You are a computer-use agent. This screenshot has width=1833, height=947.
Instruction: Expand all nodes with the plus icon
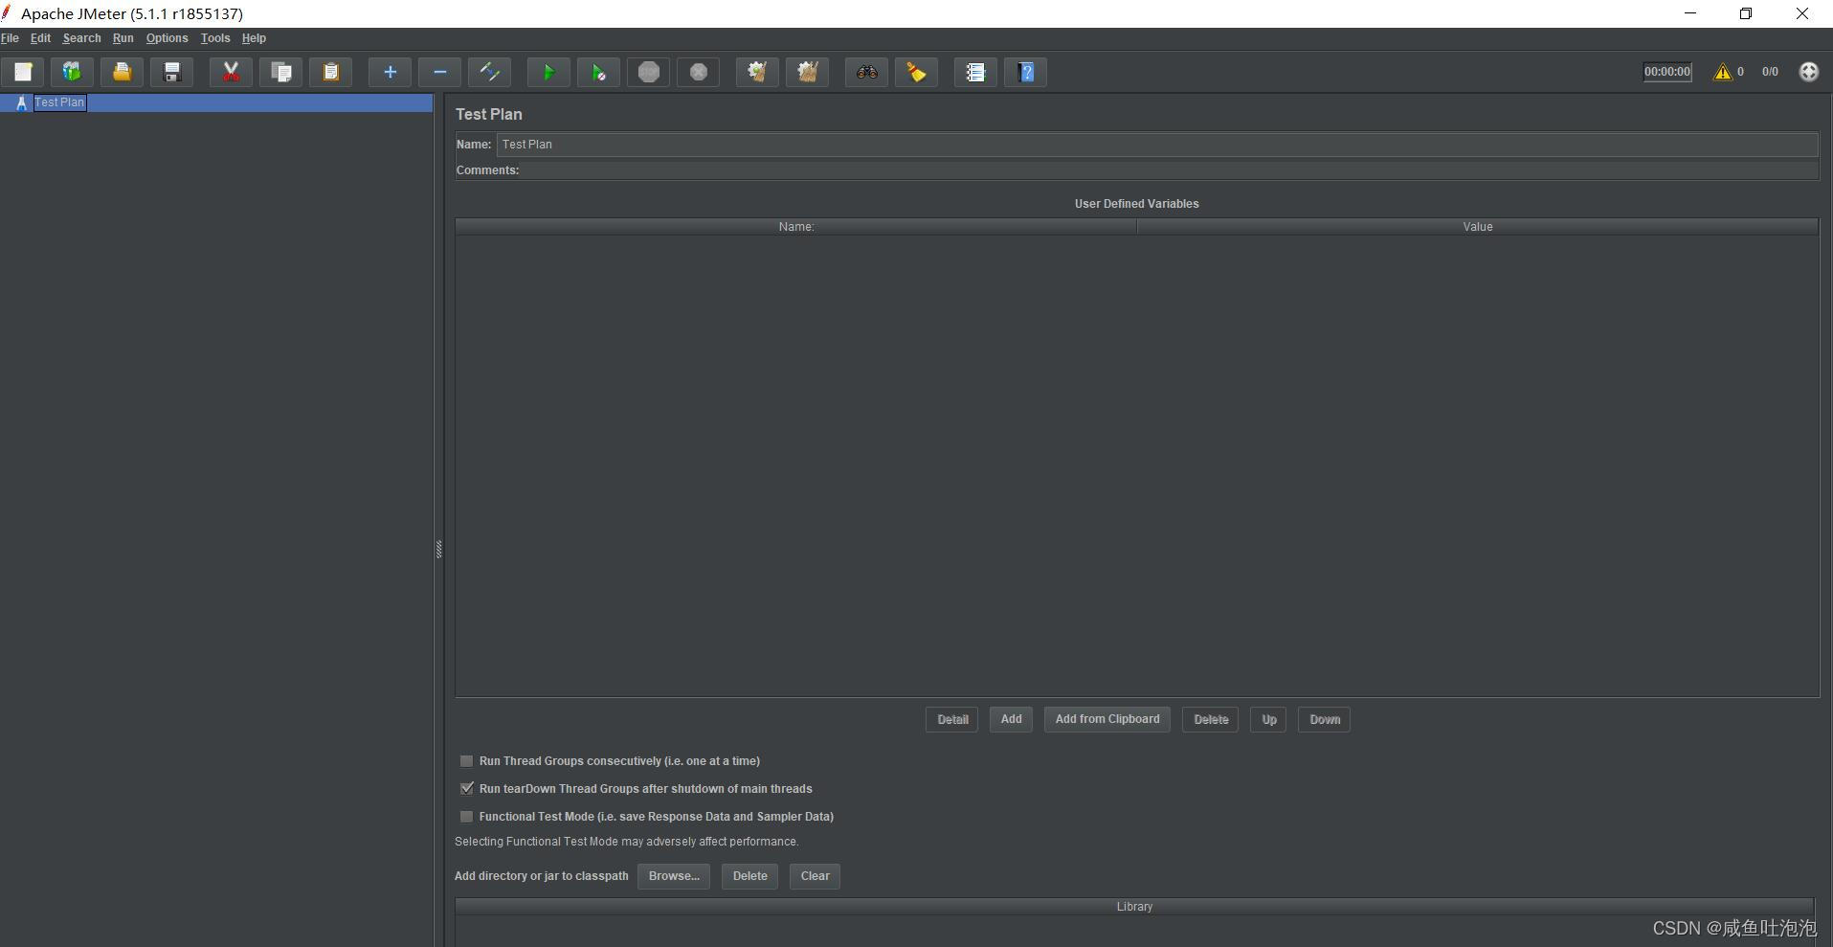[x=390, y=72]
